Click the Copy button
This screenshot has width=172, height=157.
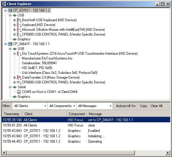143,106
